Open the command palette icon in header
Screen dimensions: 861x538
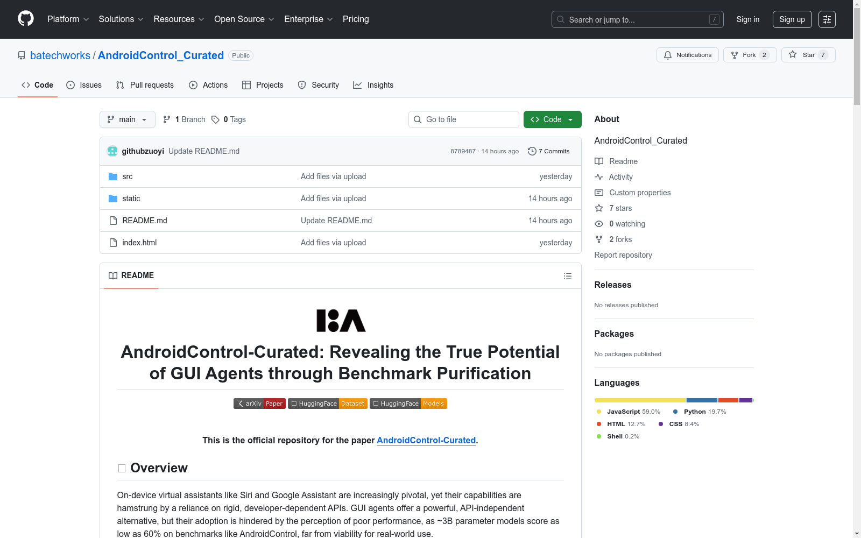point(827,19)
